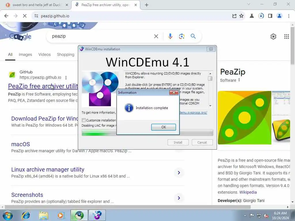Click the horizontal page scrollbar
This screenshot has width=295, height=221.
pyautogui.click(x=128, y=207)
